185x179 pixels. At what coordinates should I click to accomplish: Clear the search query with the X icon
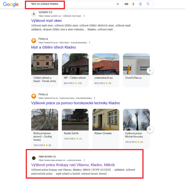[x=118, y=4]
